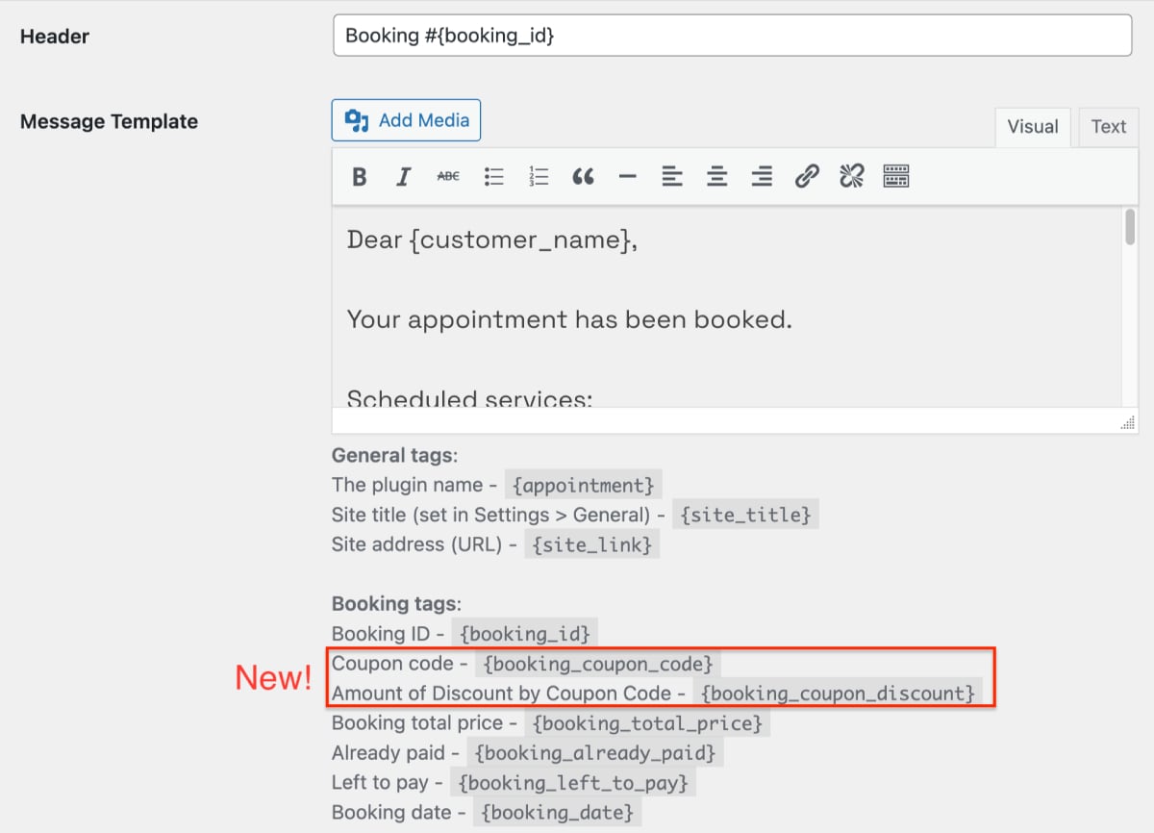Select the {site_link} tag

593,544
